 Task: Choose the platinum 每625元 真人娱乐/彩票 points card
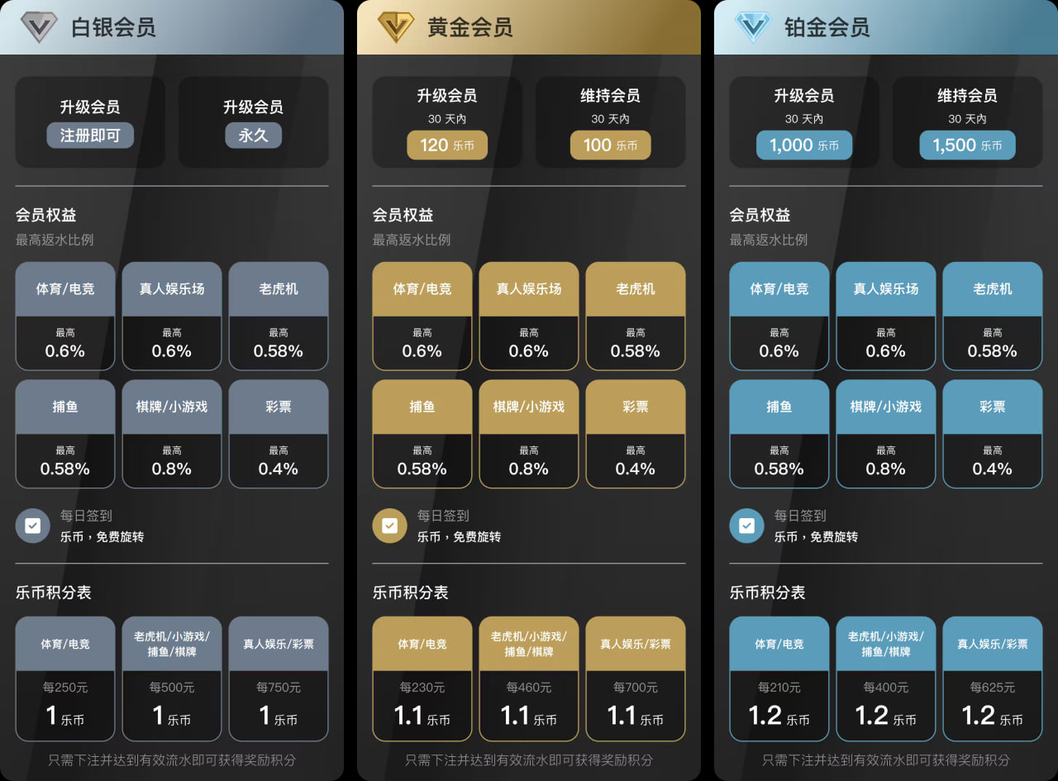(992, 678)
